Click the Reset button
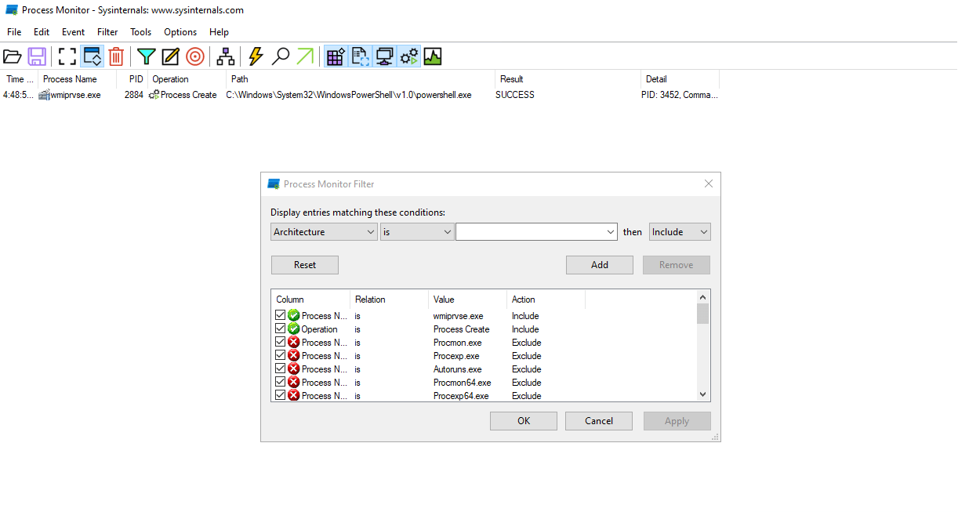 coord(305,265)
